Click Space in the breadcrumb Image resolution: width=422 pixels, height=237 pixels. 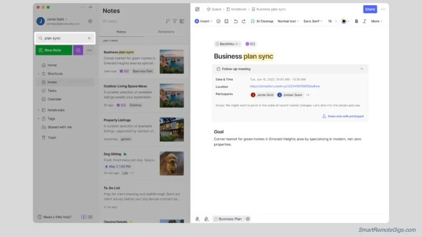click(214, 9)
